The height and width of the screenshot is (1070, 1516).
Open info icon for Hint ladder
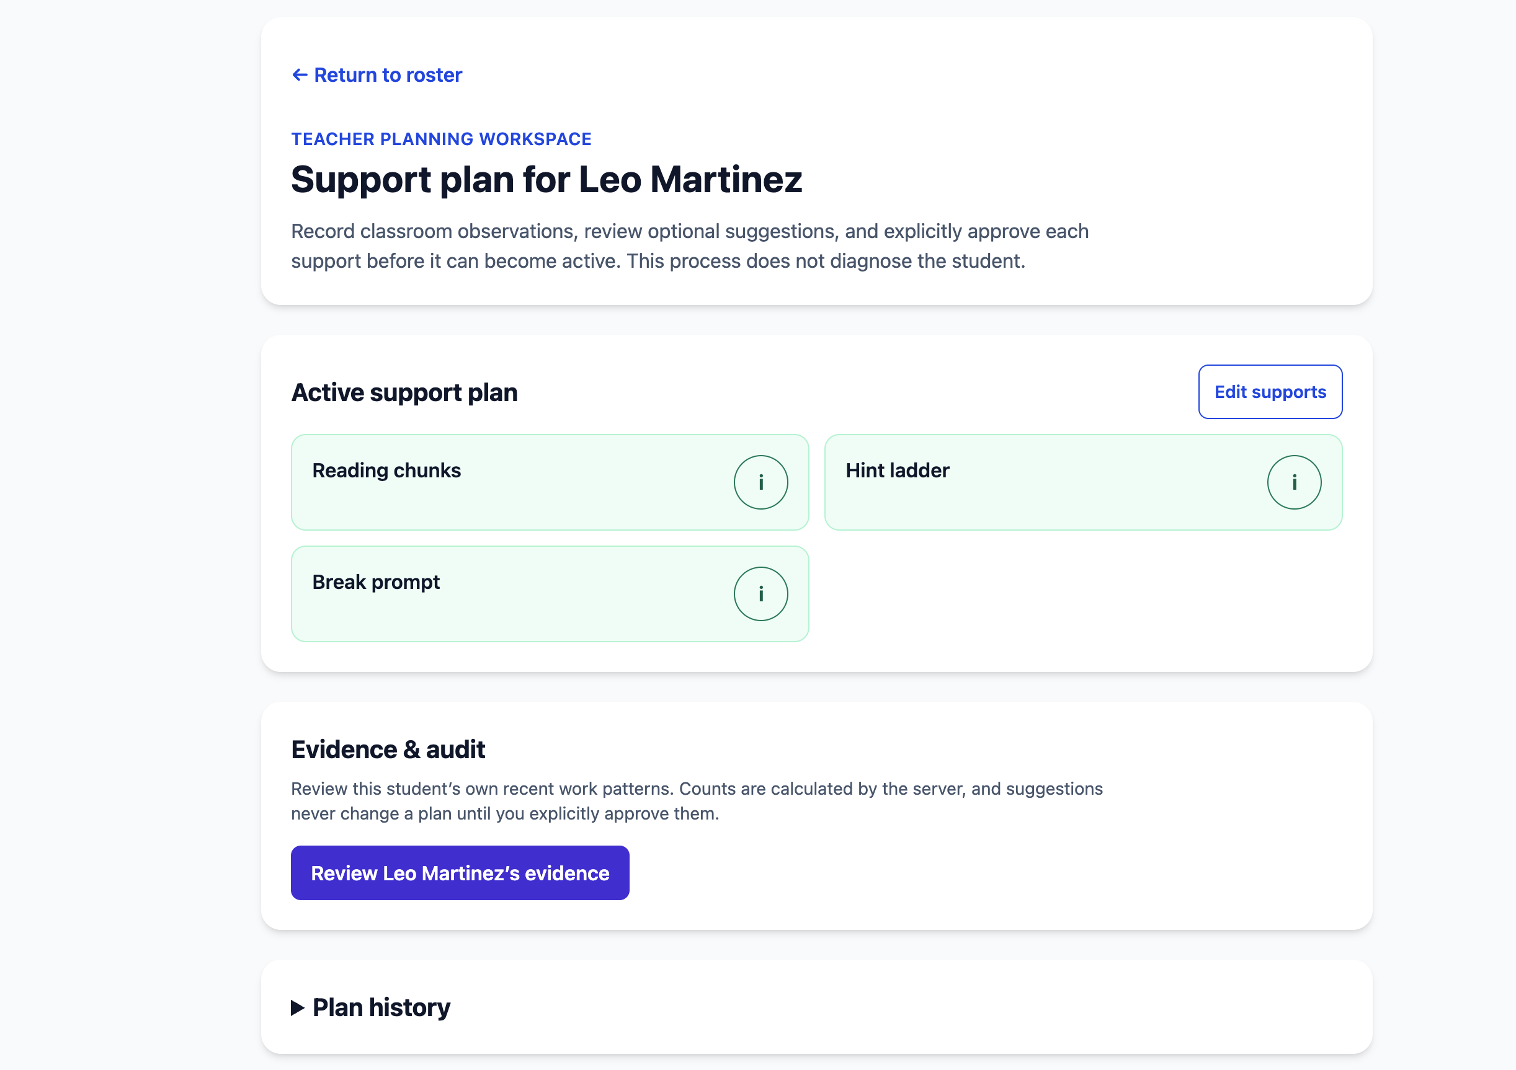point(1294,482)
